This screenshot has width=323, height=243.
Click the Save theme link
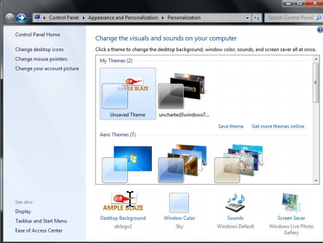(231, 126)
